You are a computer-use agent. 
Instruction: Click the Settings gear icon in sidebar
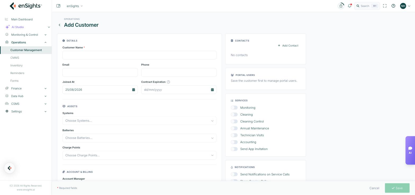coord(7,111)
